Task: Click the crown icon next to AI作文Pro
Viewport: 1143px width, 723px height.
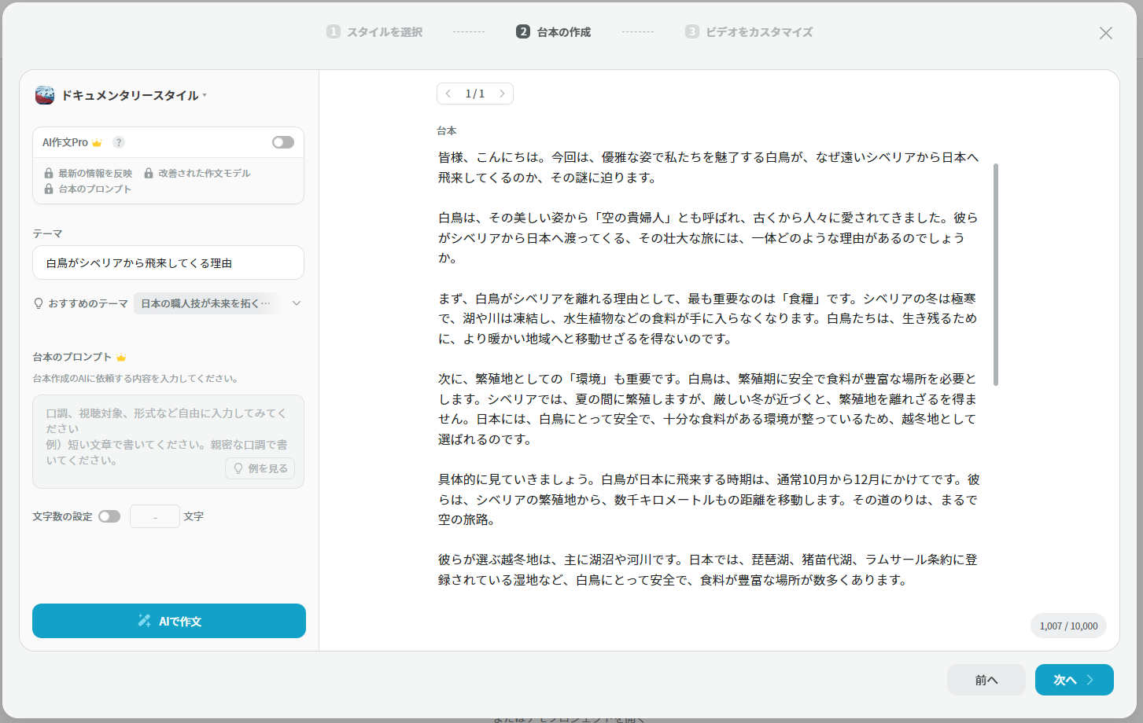Action: click(97, 143)
